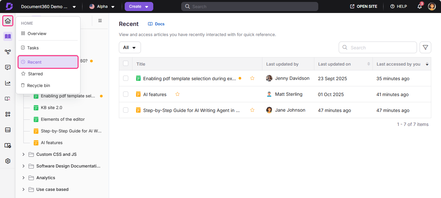Expand the Custom CSS and JS folder

(x=23, y=154)
